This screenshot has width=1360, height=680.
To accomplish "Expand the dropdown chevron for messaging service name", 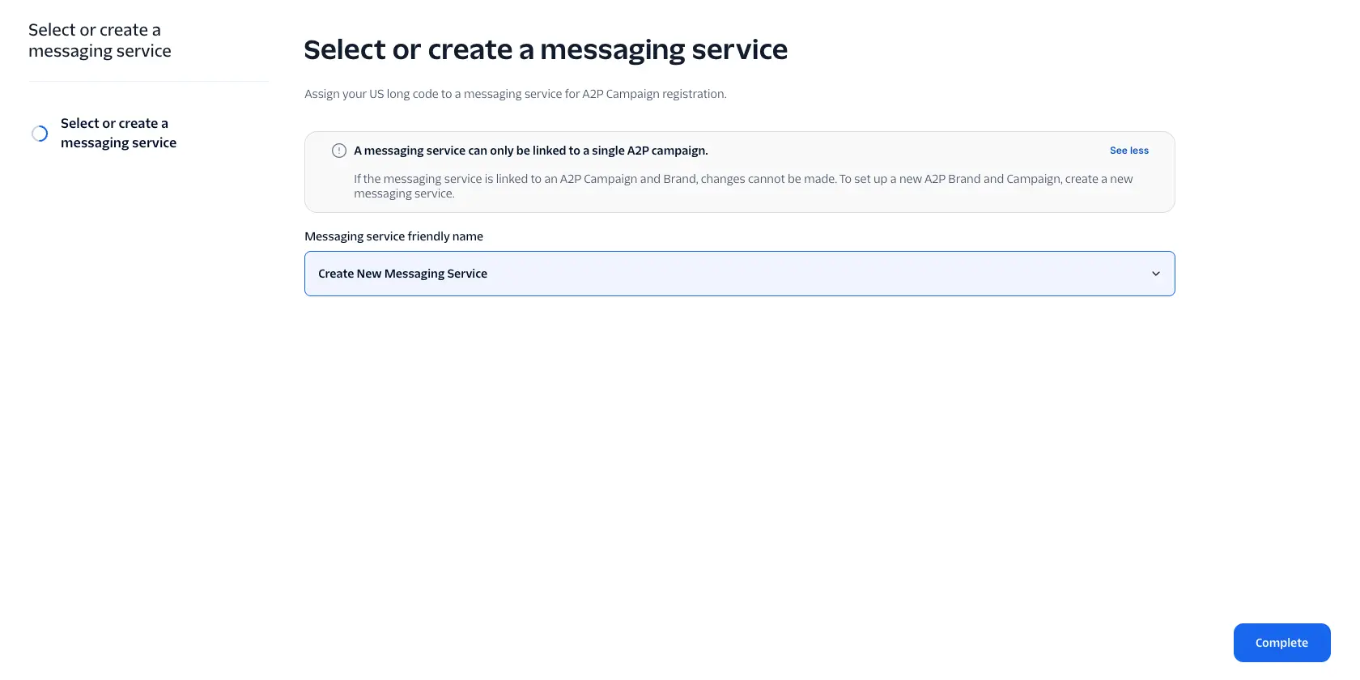I will point(1156,274).
